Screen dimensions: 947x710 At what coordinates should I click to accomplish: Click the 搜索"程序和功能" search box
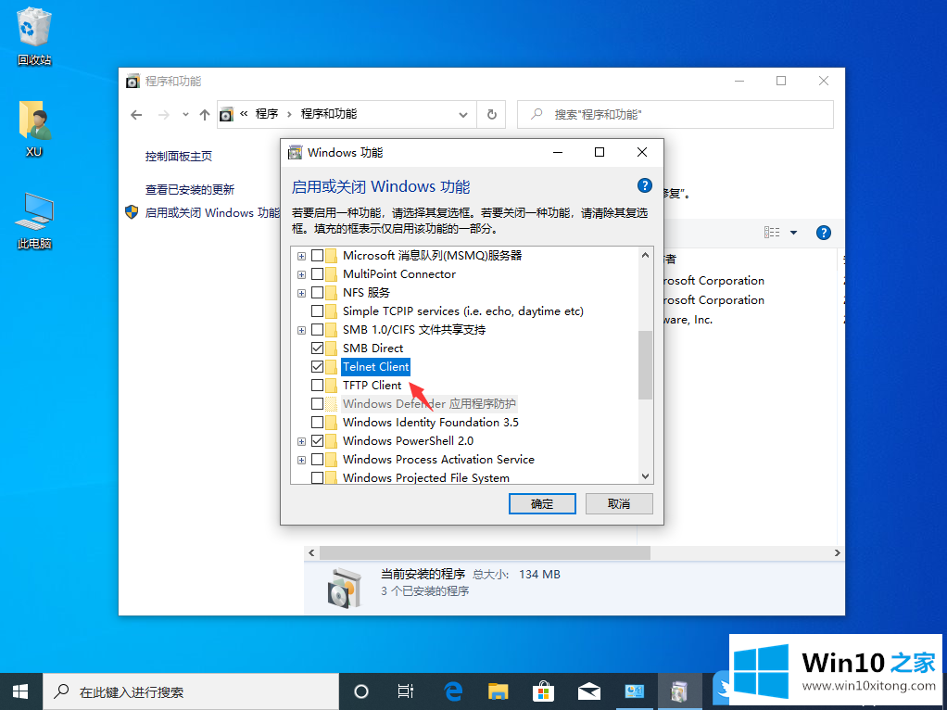(676, 114)
